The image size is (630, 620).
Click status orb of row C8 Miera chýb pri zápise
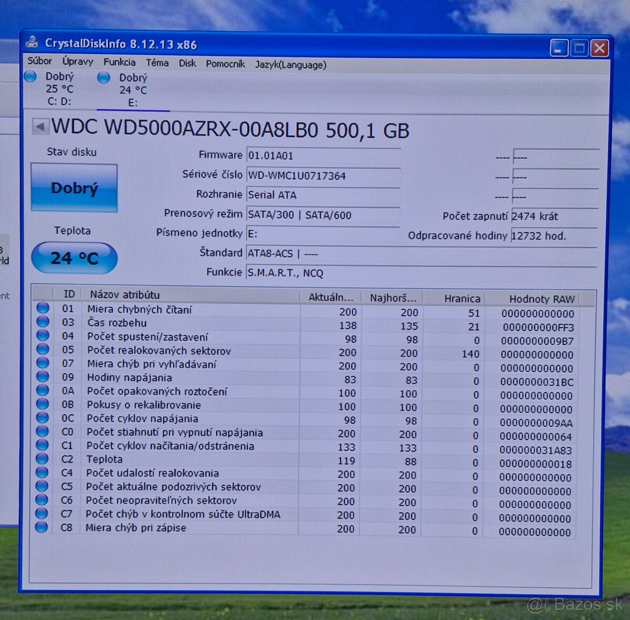click(42, 526)
